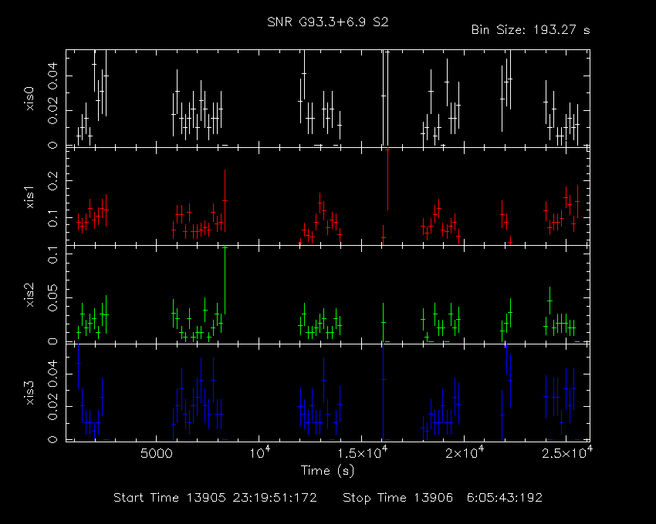Select the xis3 panel axis label
Screen dimensions: 656x524
pos(29,393)
